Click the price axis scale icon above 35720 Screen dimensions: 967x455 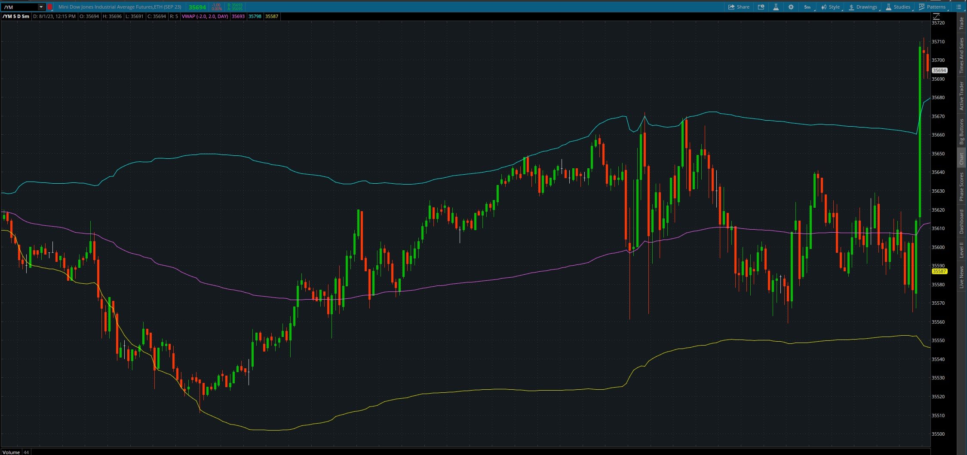936,16
